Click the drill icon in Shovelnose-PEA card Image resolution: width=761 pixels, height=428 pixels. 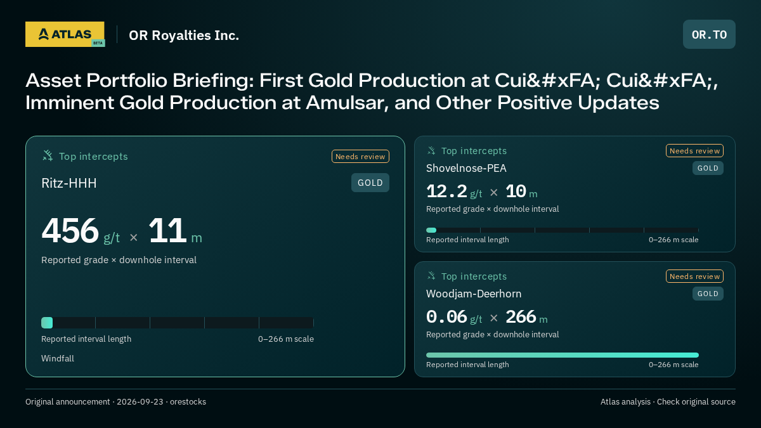pyautogui.click(x=431, y=151)
